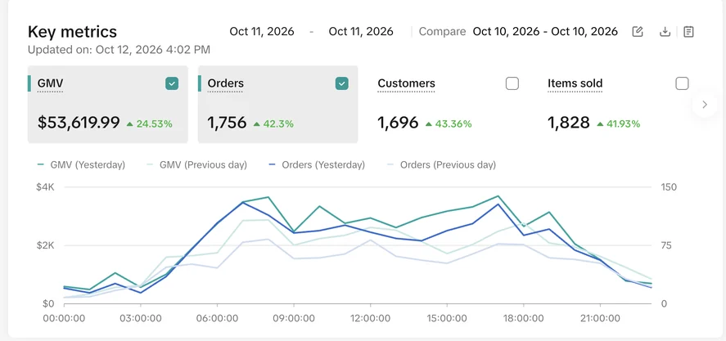Image resolution: width=726 pixels, height=341 pixels.
Task: Click the 24.53% GMV change indicator
Action: point(149,124)
